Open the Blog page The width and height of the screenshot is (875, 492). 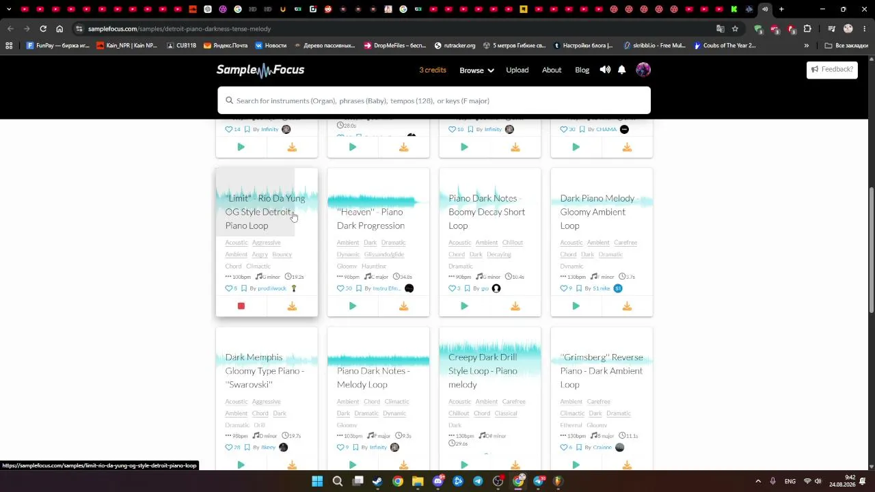pos(582,70)
